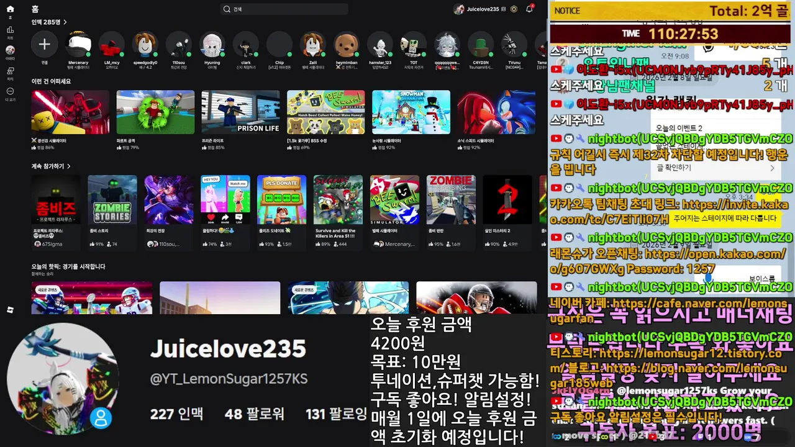
Task: Click the blue add-connection badge on the profile picture
Action: pyautogui.click(x=101, y=417)
